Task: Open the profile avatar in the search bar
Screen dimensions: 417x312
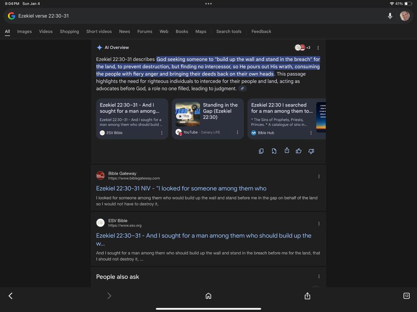Action: [x=405, y=16]
